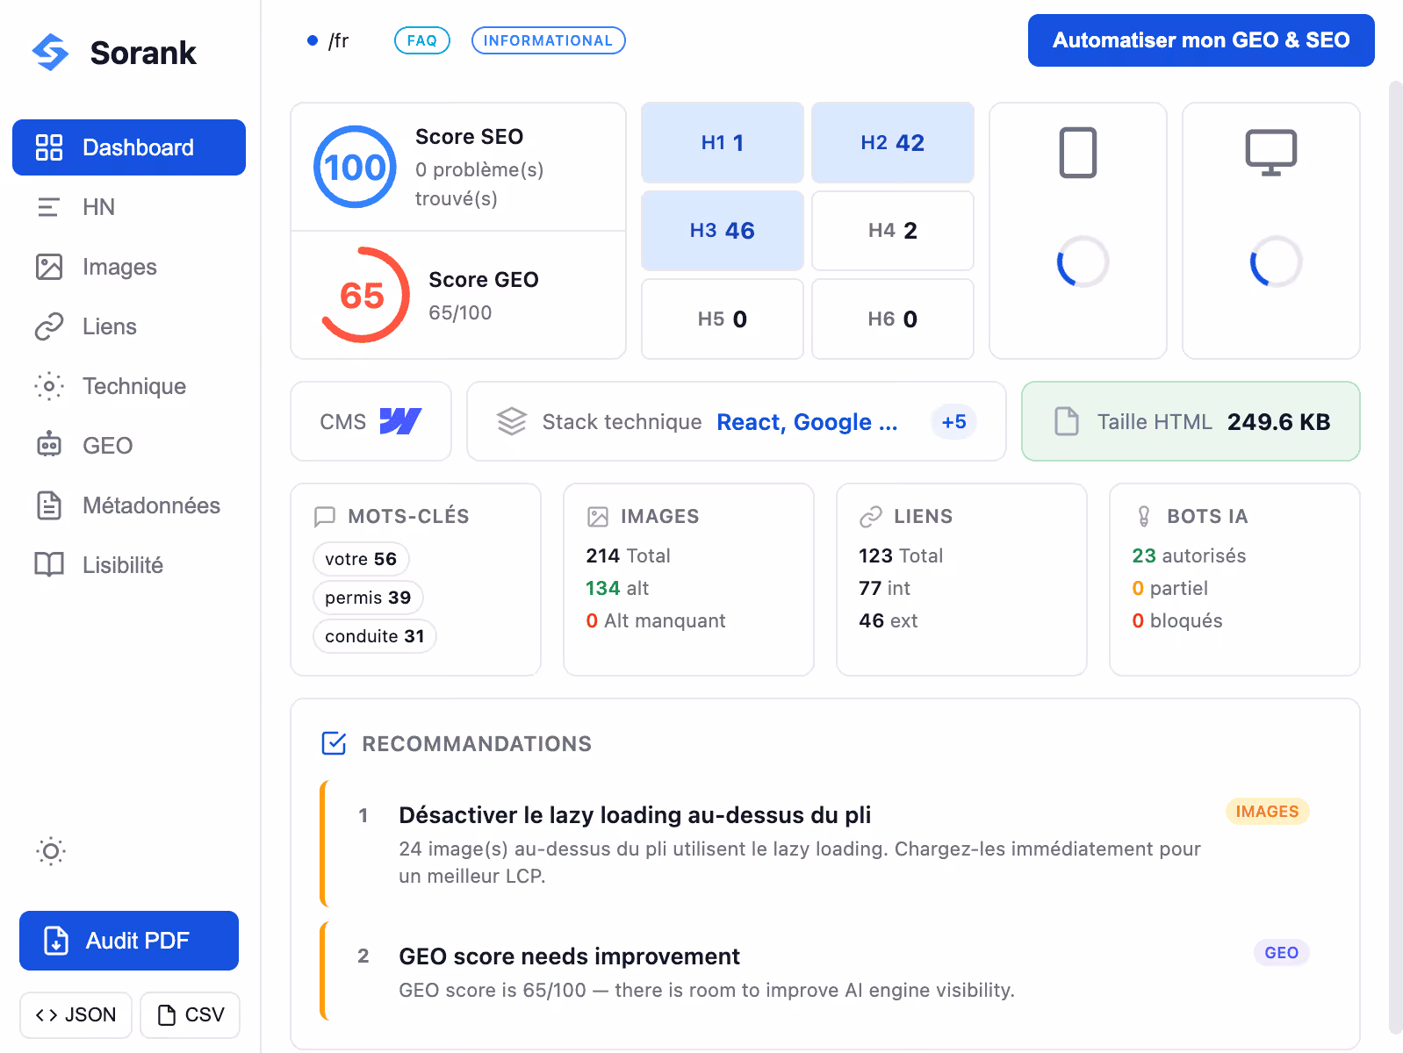Click the FAQ tag badge
The height and width of the screenshot is (1053, 1403).
point(422,40)
